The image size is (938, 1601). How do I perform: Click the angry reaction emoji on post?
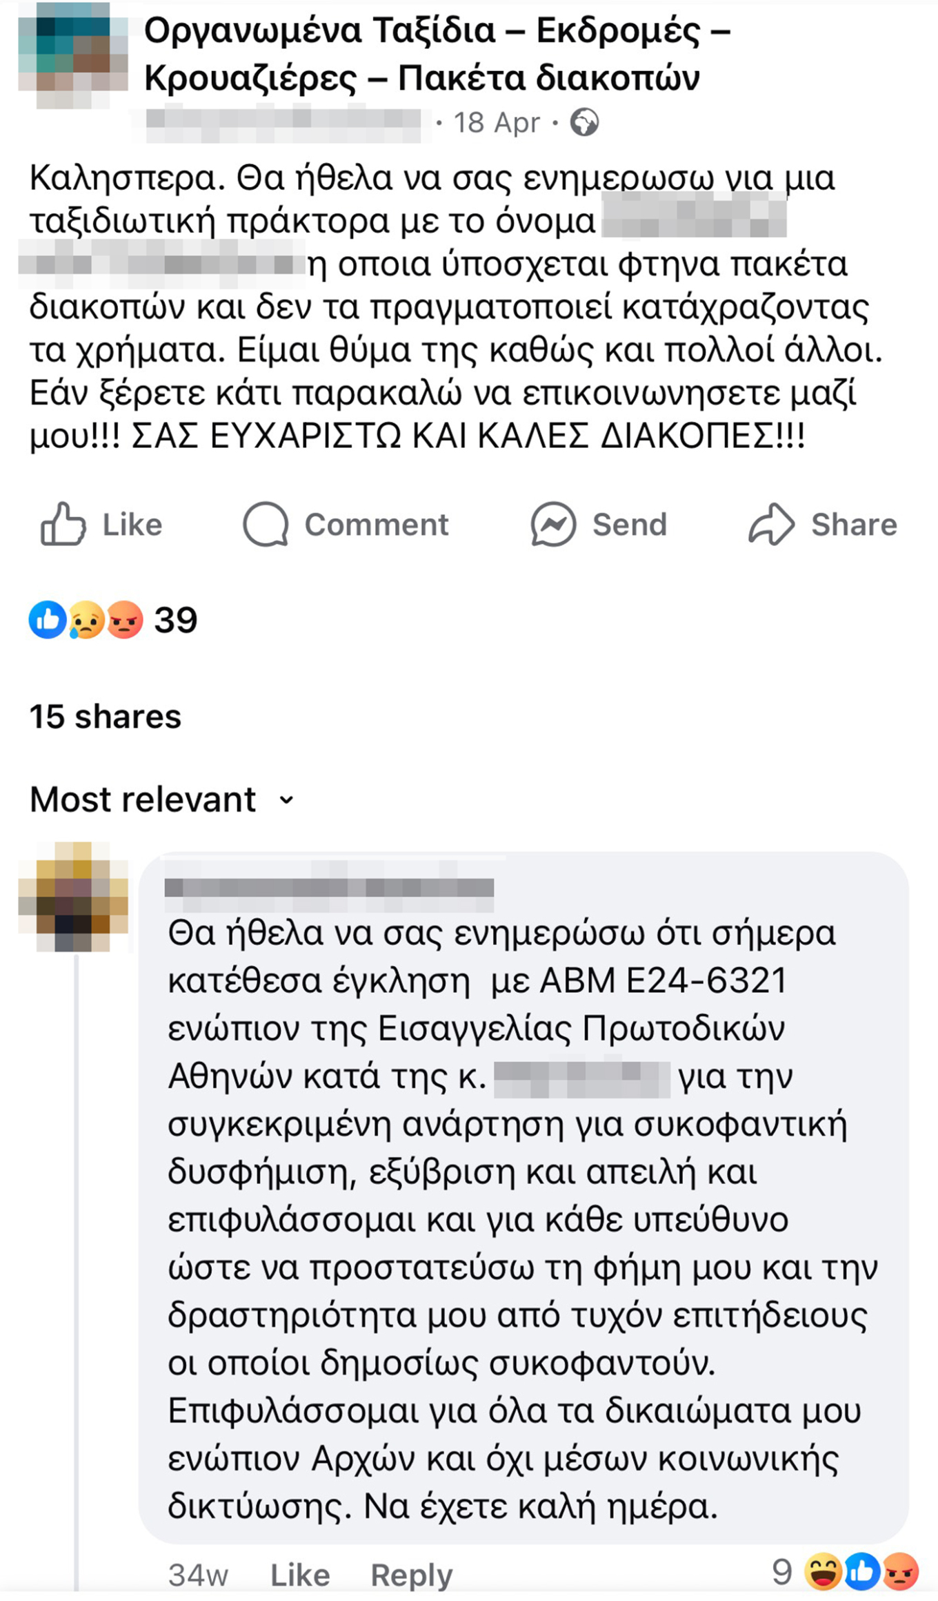tap(125, 619)
